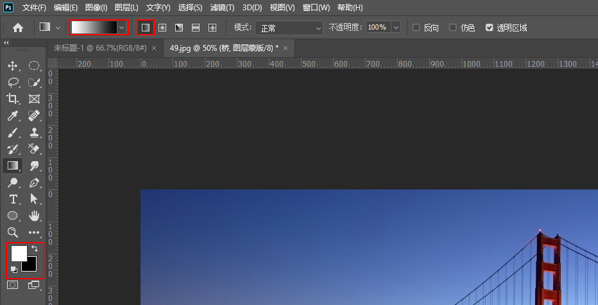
Task: Select the Brush tool
Action: (x=13, y=132)
